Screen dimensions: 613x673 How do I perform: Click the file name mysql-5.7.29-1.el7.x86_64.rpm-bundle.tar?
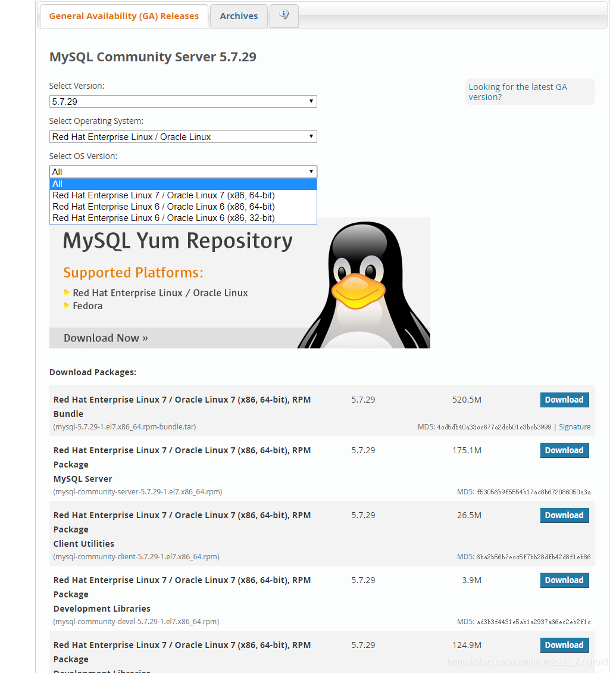coord(124,427)
